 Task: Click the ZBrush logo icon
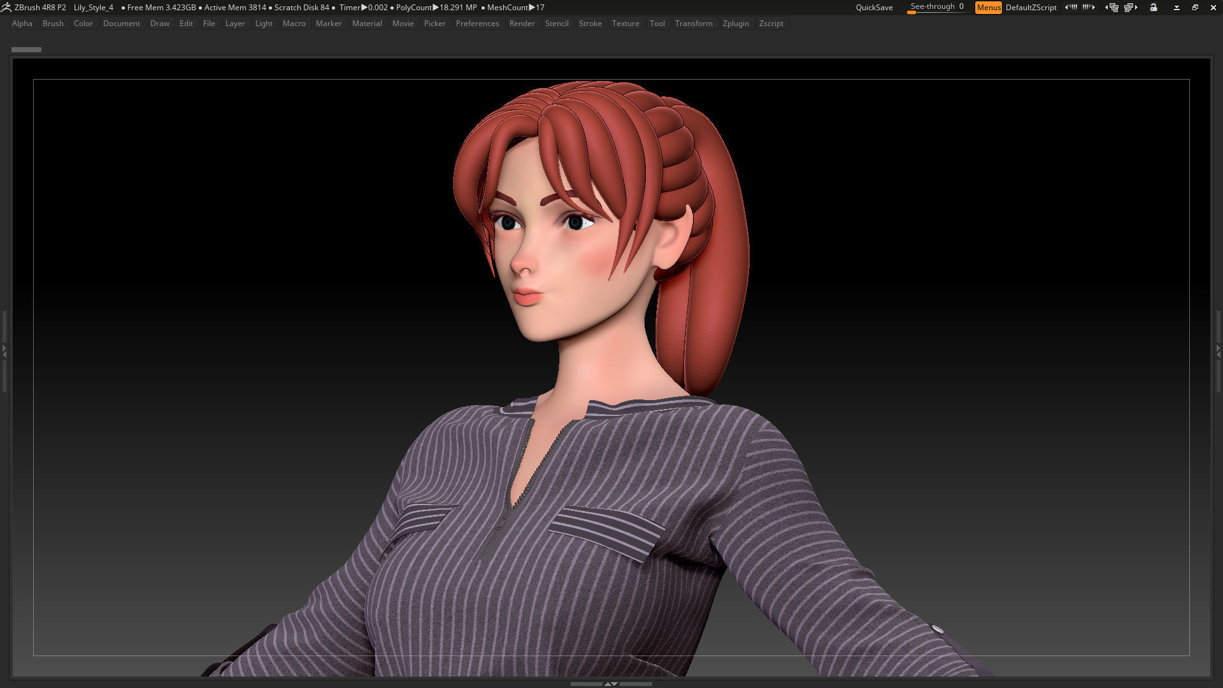click(x=7, y=7)
